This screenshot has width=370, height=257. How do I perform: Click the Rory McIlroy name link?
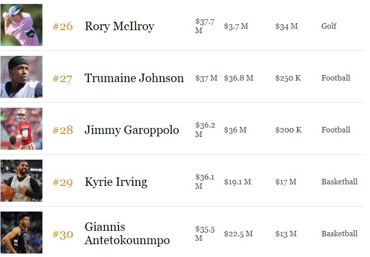[x=119, y=26]
